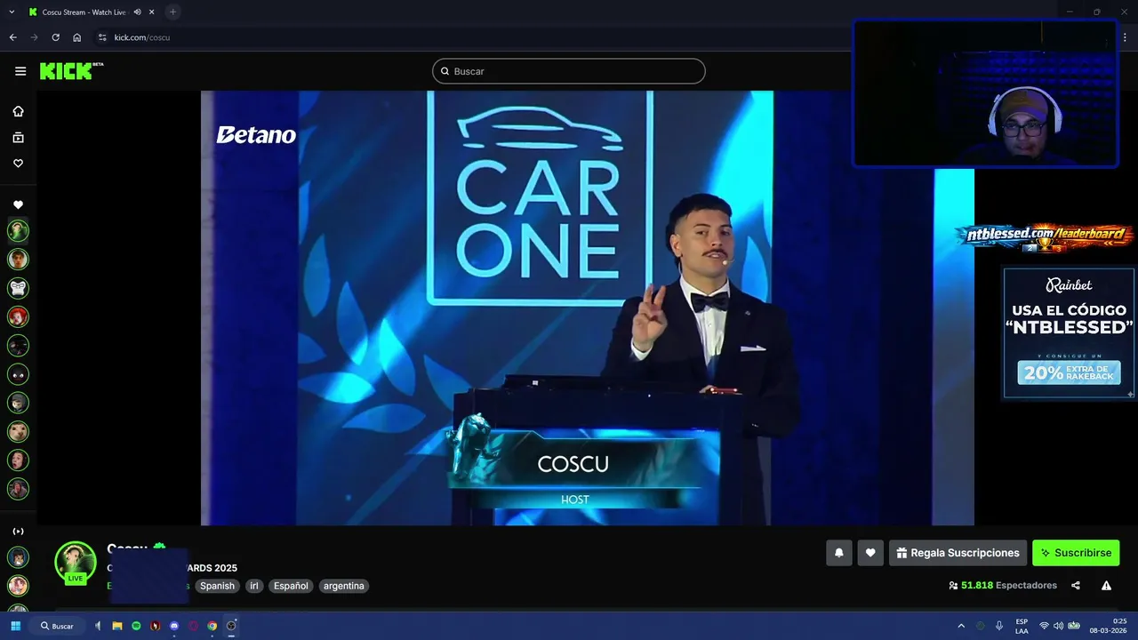This screenshot has height=640, width=1138.
Task: Close the Coscu Stream tab
Action: [x=152, y=12]
